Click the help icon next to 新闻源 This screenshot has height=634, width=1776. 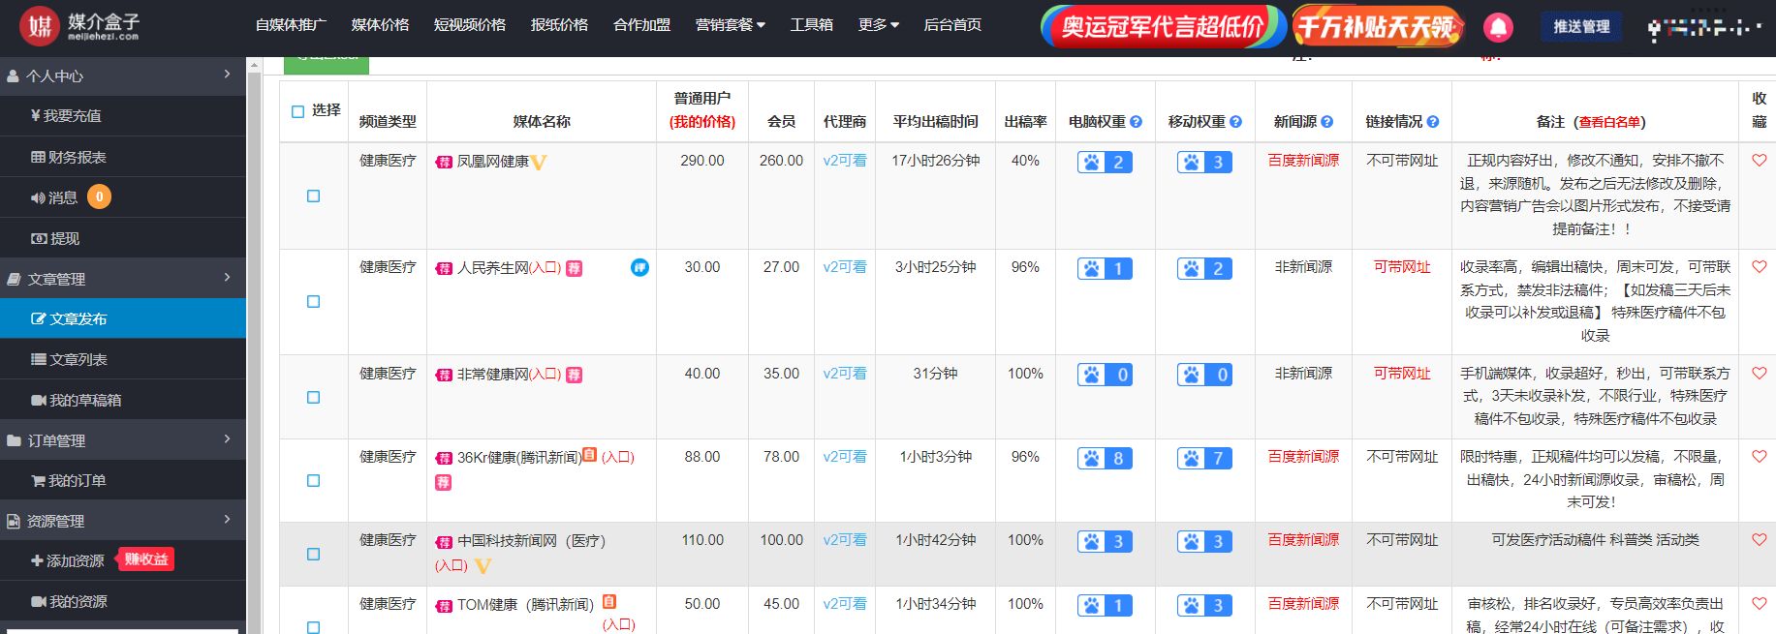pos(1327,122)
